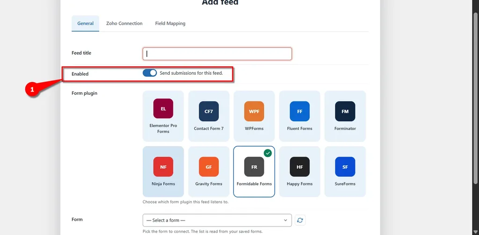Viewport: 479px width, 235px height.
Task: Click 'Choose which form plugin this feed listens to.'
Action: [185, 202]
